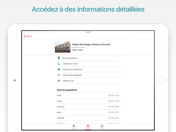The height and width of the screenshot is (132, 176).
Task: Call the number +39 041 271 5911
Action: (x=70, y=64)
